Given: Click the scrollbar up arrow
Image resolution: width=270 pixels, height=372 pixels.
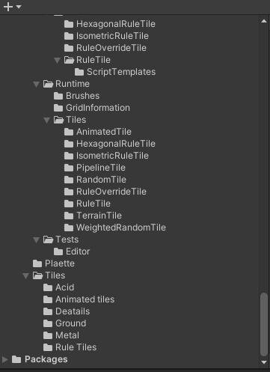Looking at the screenshot, I should (264, 22).
